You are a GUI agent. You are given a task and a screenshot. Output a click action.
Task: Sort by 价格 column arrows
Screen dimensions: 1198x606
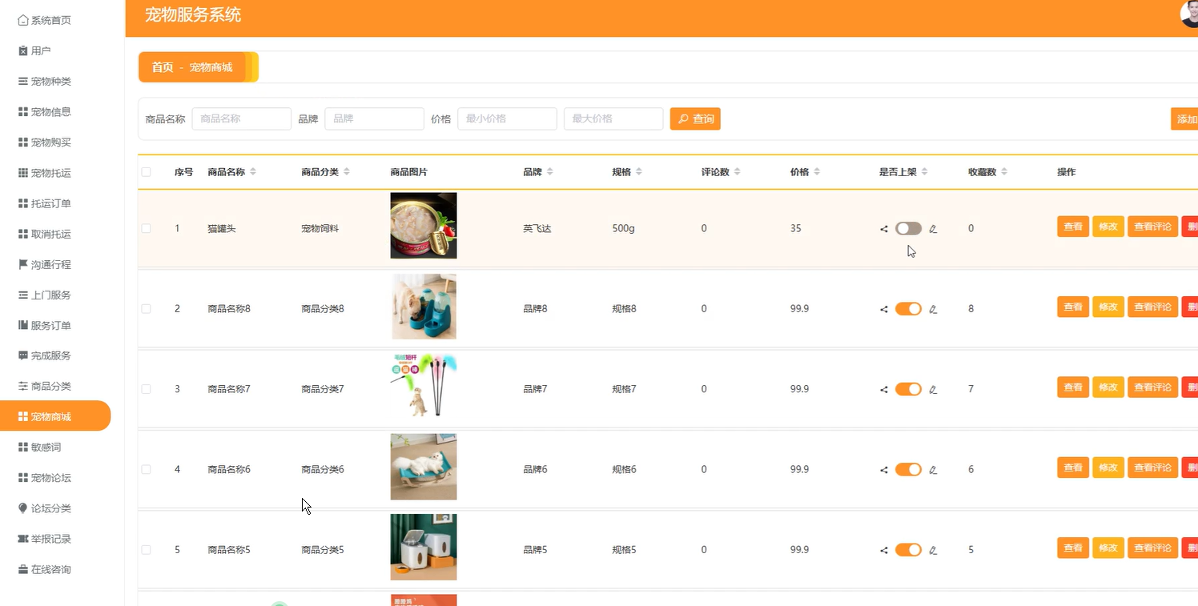(x=817, y=172)
